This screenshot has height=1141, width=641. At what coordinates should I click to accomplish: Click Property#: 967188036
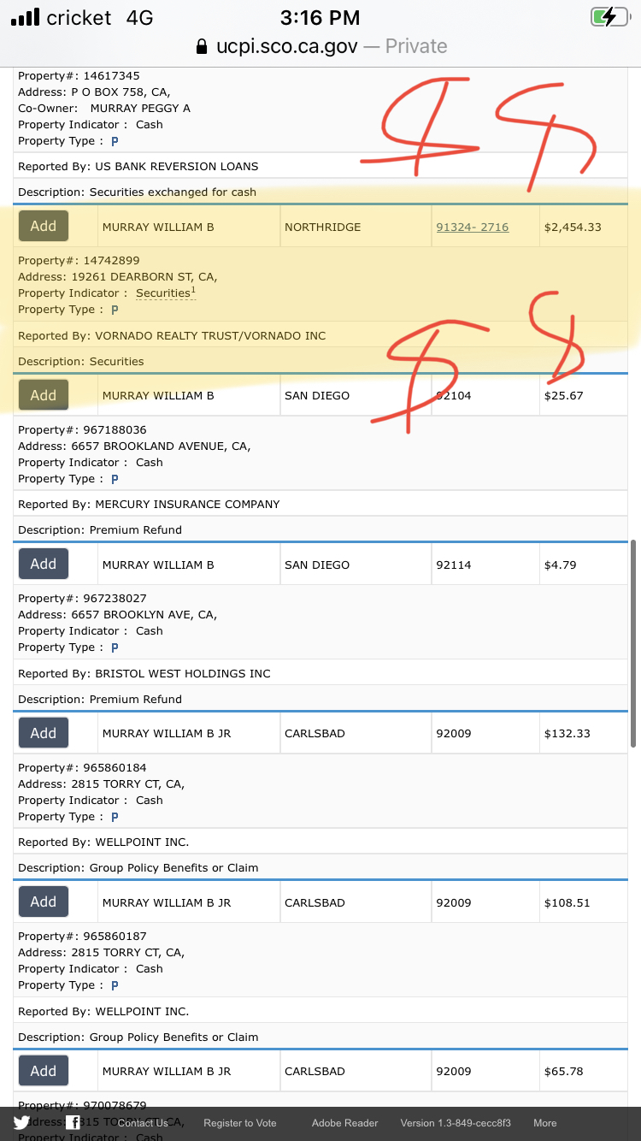(x=82, y=429)
